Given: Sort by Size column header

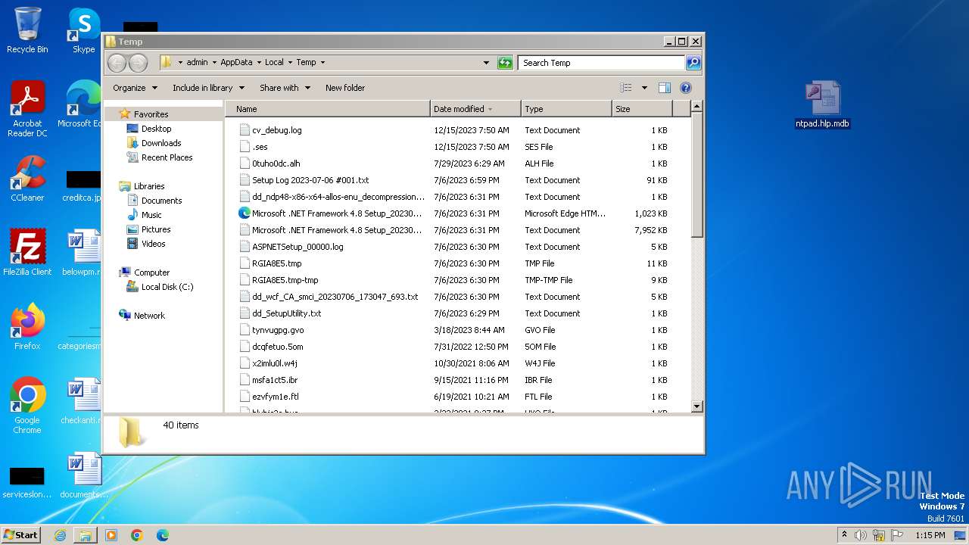Looking at the screenshot, I should 642,109.
